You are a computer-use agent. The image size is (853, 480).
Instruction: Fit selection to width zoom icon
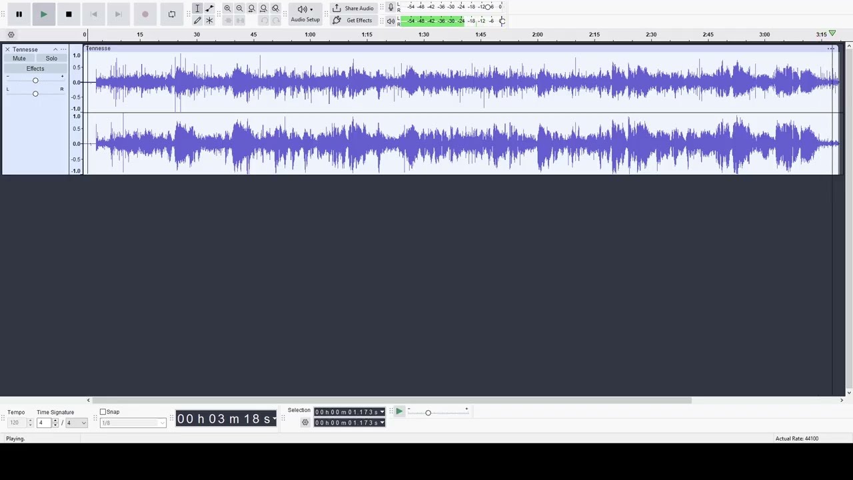[251, 8]
